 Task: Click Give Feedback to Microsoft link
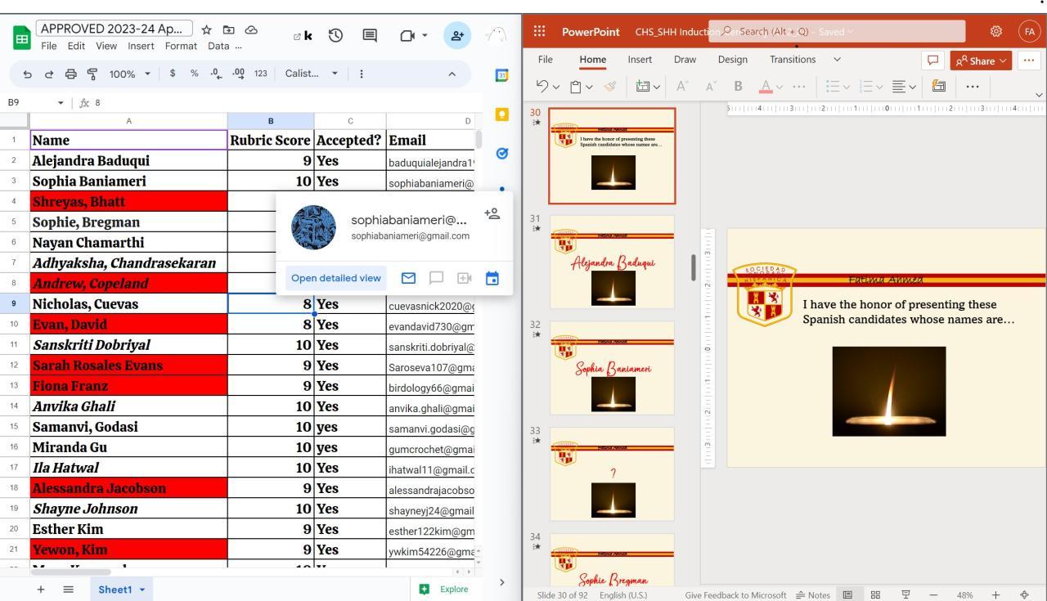(x=735, y=594)
